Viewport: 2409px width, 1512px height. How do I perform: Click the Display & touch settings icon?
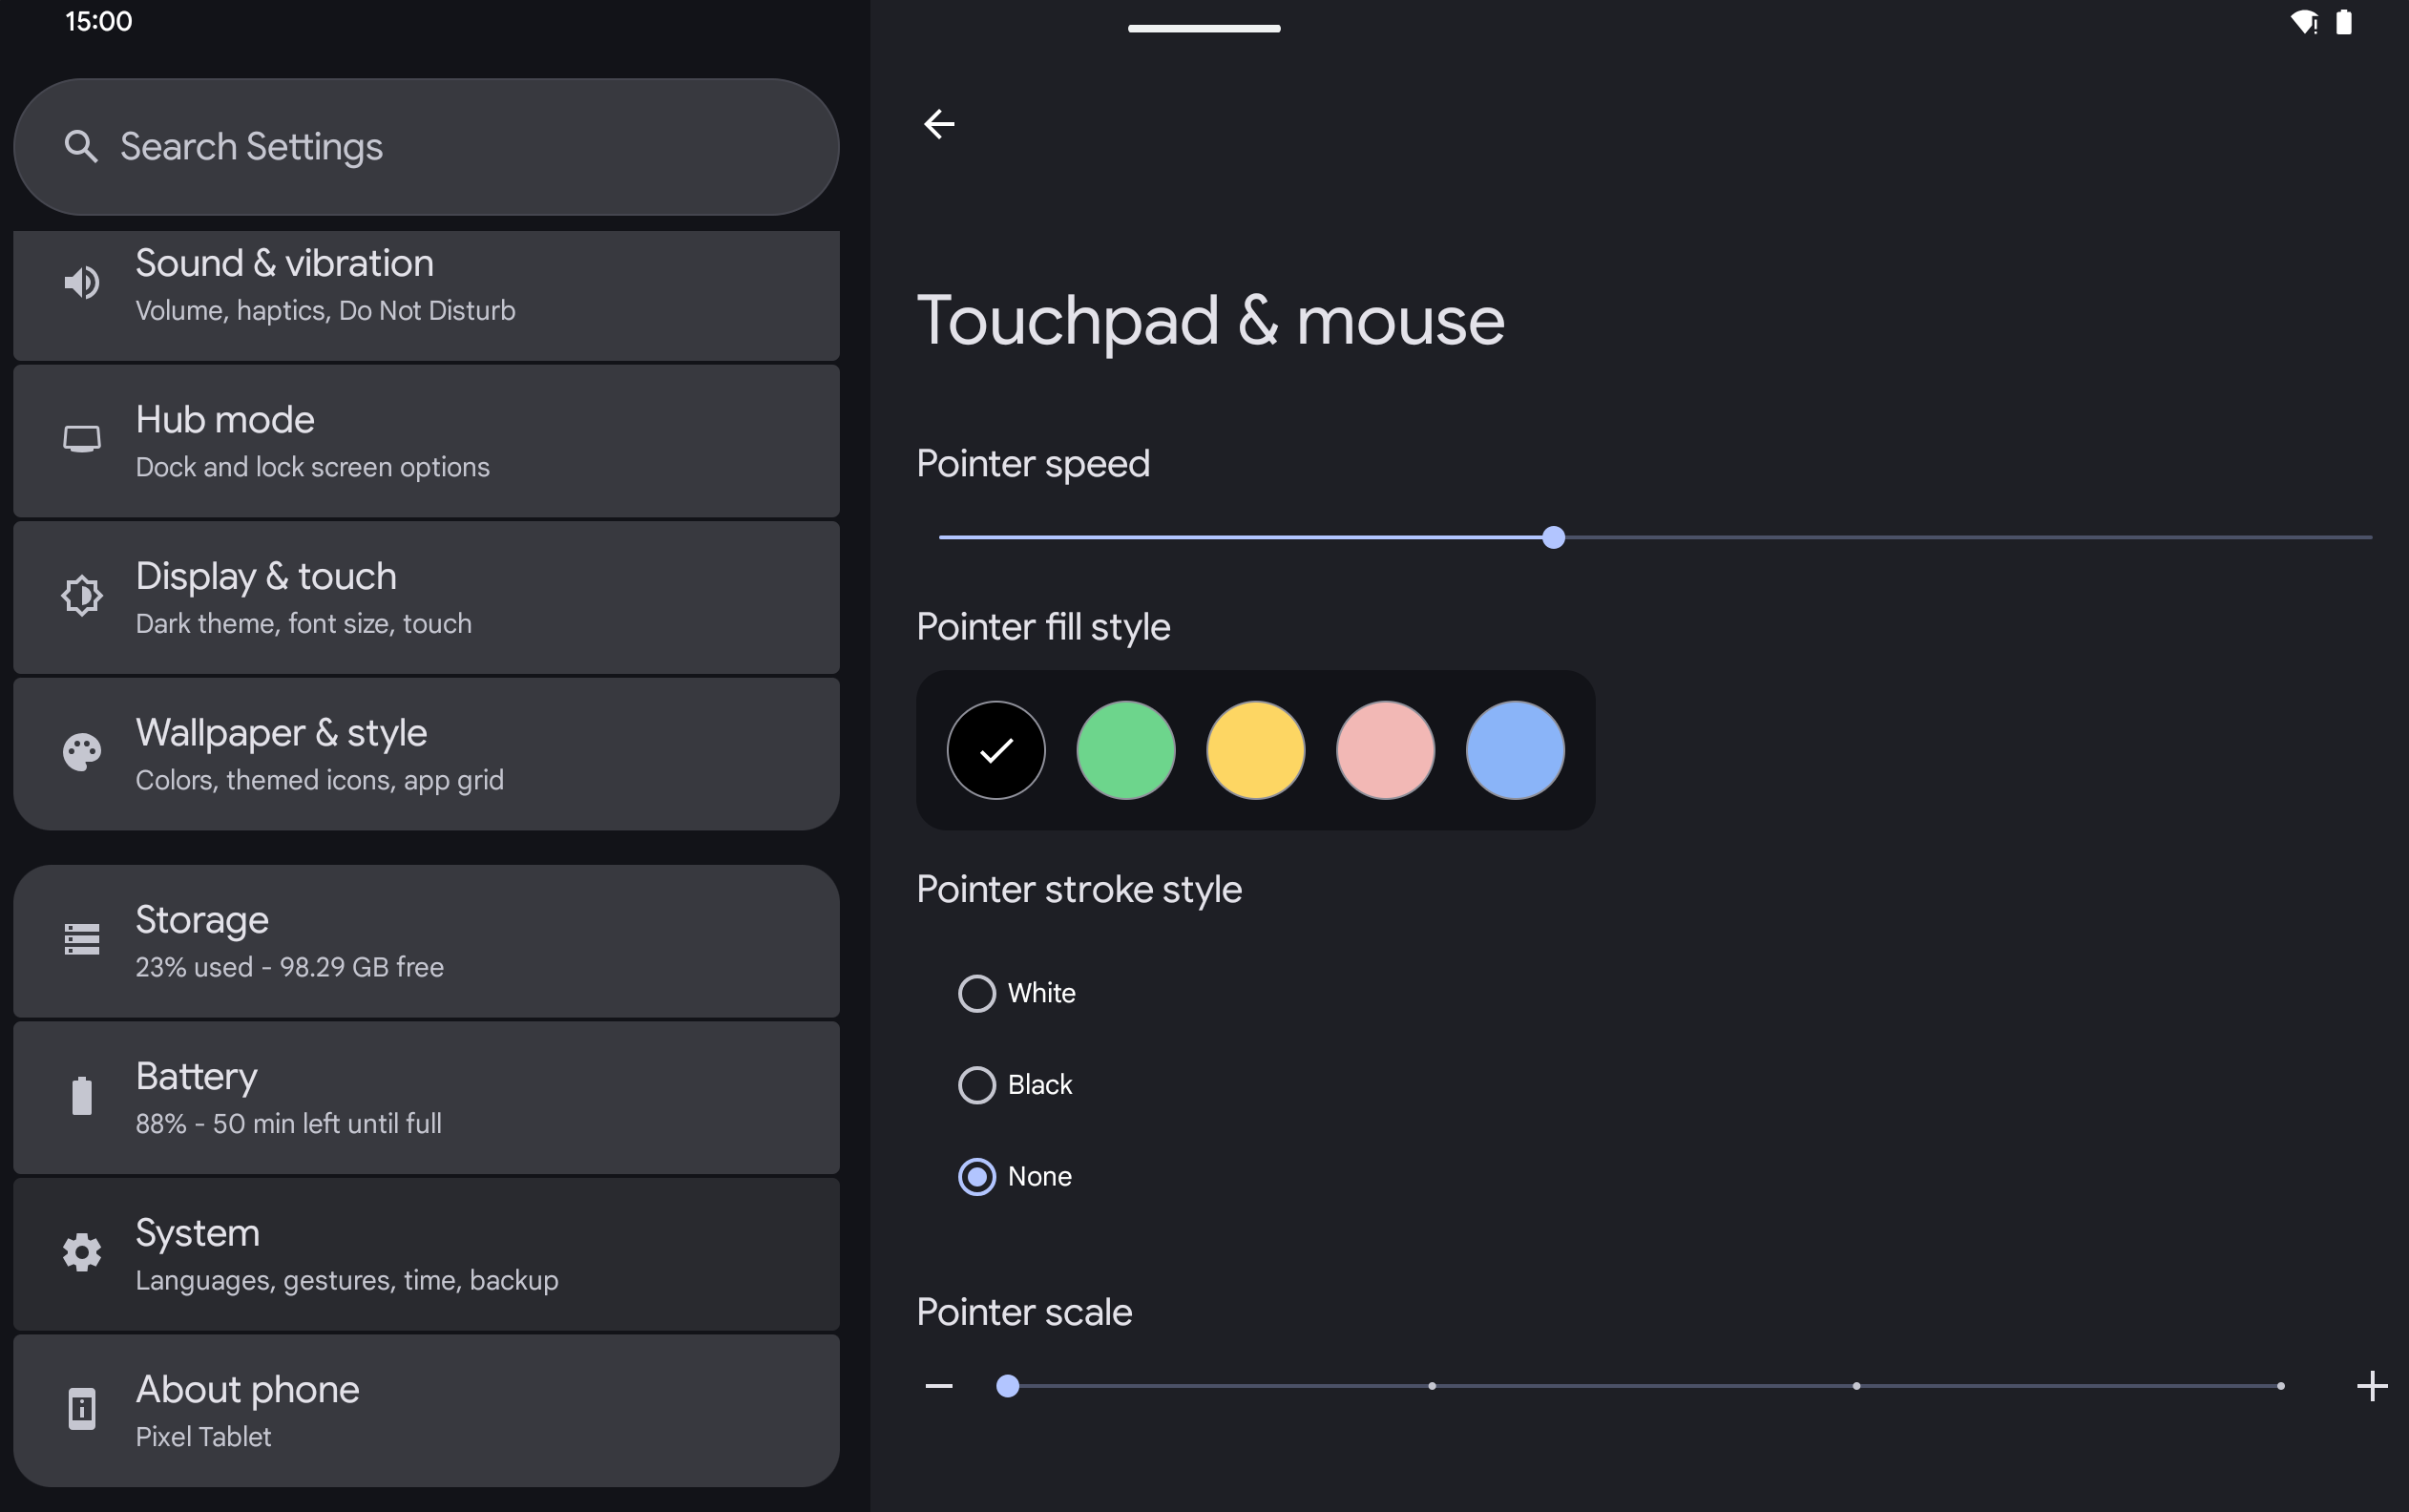(x=80, y=592)
